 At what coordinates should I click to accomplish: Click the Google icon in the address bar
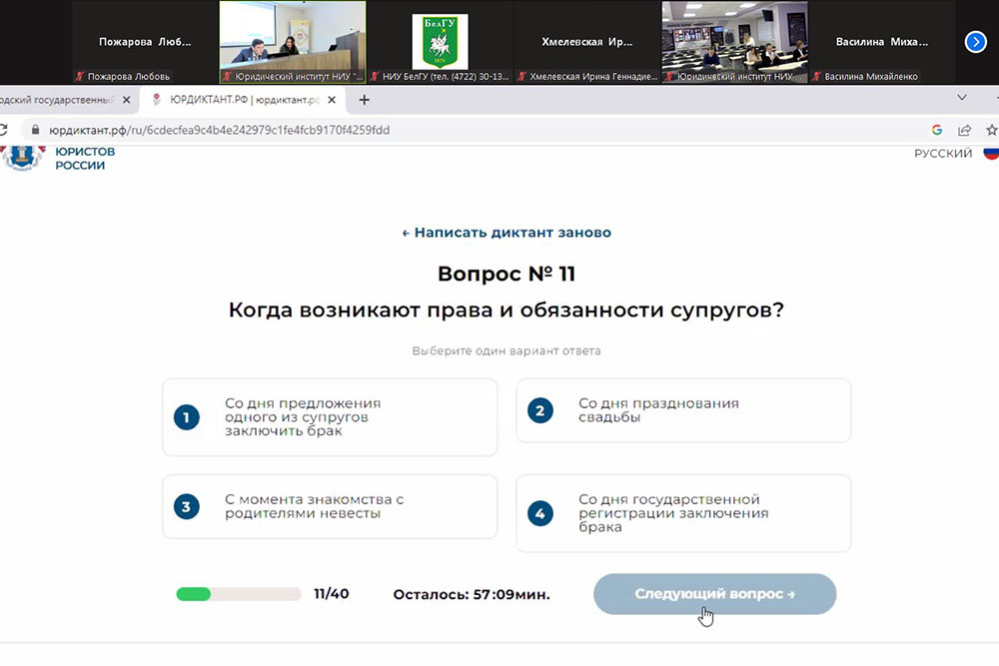937,130
